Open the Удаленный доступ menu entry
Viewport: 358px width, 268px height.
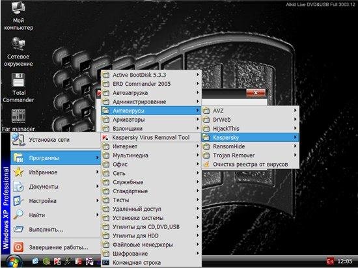(x=151, y=209)
